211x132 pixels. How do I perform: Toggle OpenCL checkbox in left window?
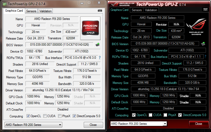point(28,116)
